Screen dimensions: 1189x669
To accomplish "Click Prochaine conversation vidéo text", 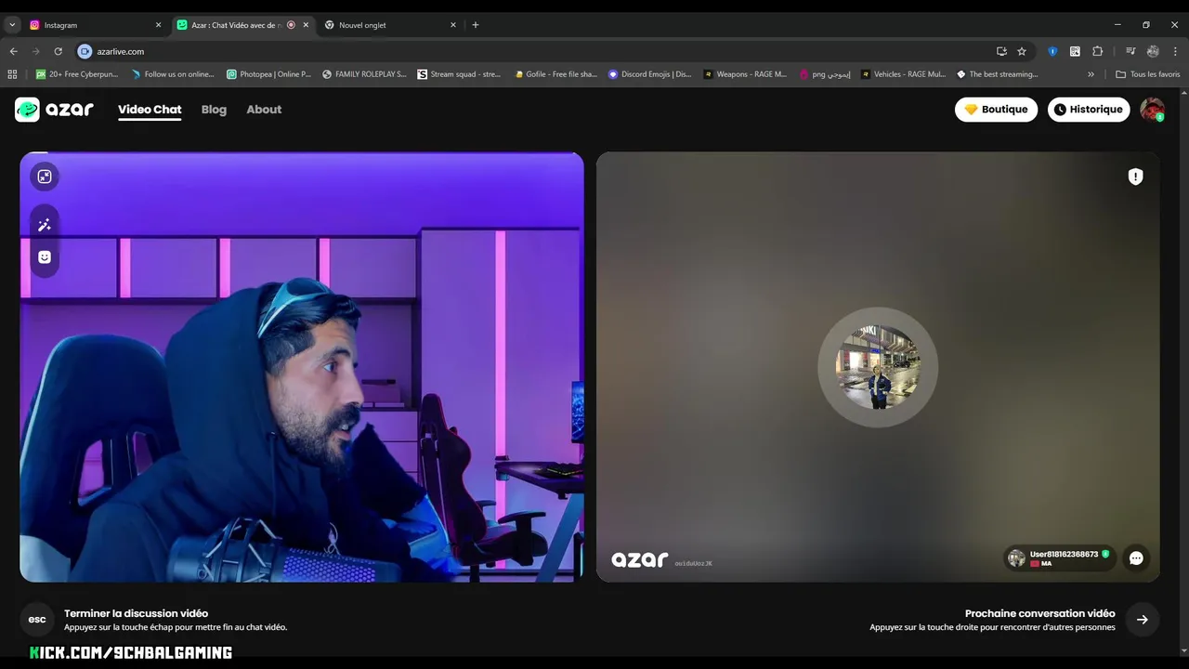I will click(1039, 613).
